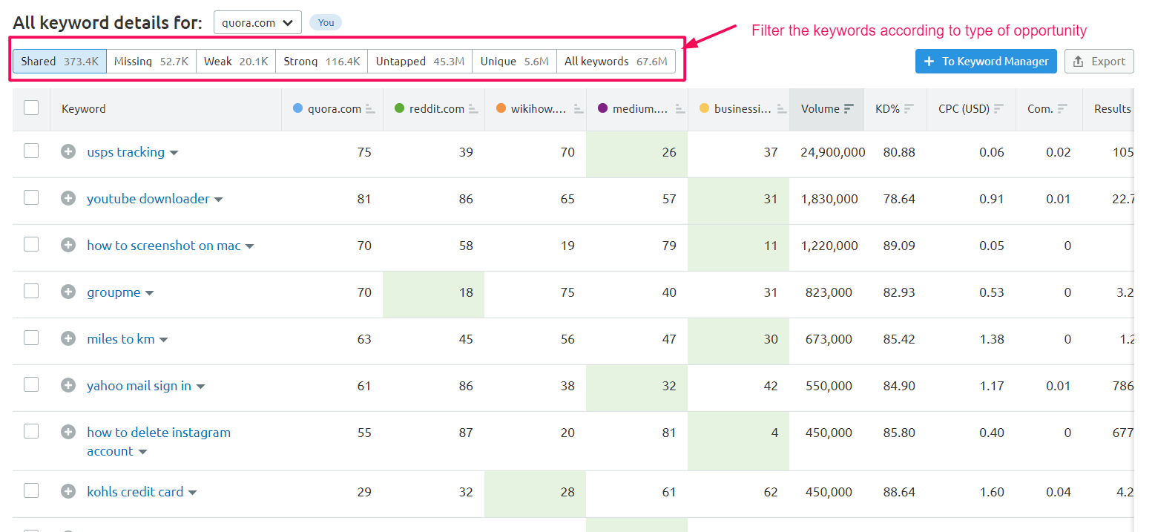
Task: Check the box for usps tracking
Action: pyautogui.click(x=31, y=151)
